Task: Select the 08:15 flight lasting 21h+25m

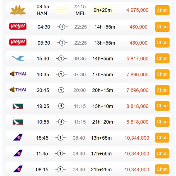Action: pyautogui.click(x=162, y=169)
